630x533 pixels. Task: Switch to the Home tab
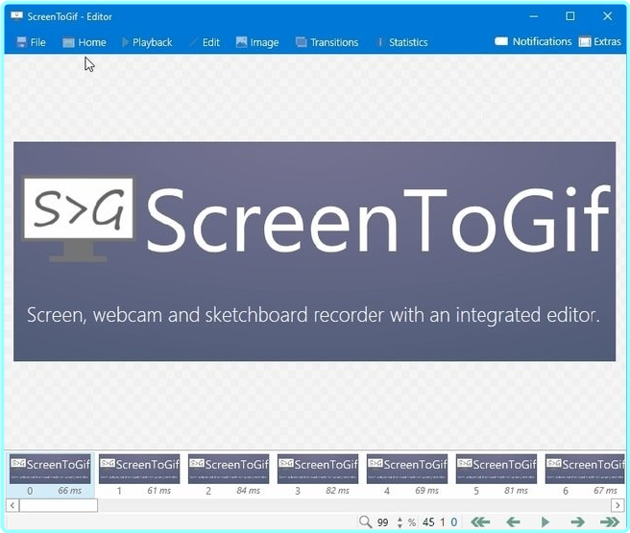pyautogui.click(x=85, y=42)
